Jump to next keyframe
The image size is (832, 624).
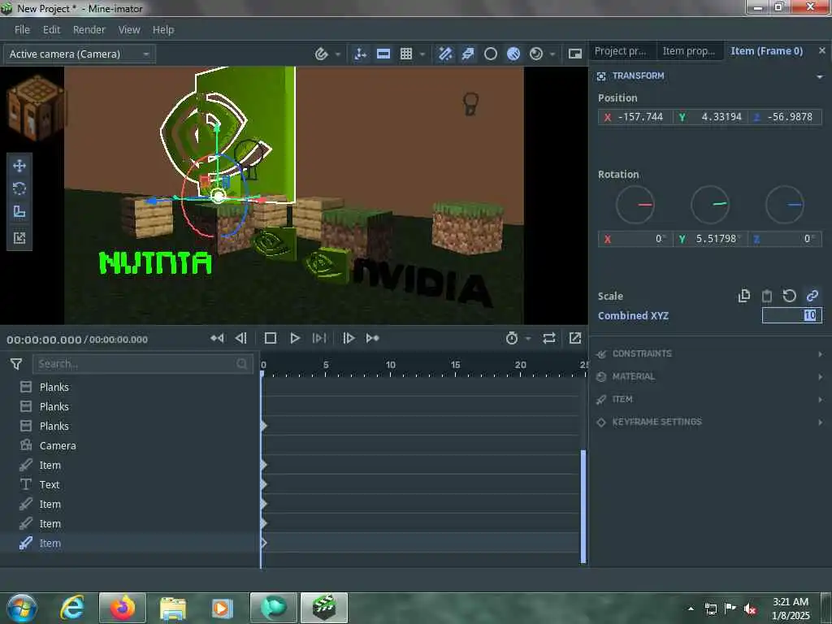373,338
